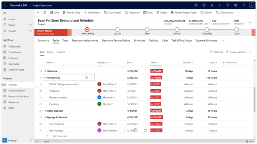Click Delete in the command bar
257x144 pixels.
162,12
